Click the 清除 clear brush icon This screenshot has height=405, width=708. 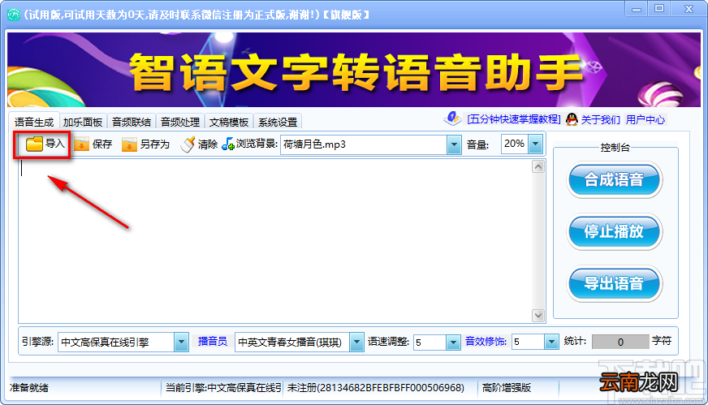[x=188, y=144]
